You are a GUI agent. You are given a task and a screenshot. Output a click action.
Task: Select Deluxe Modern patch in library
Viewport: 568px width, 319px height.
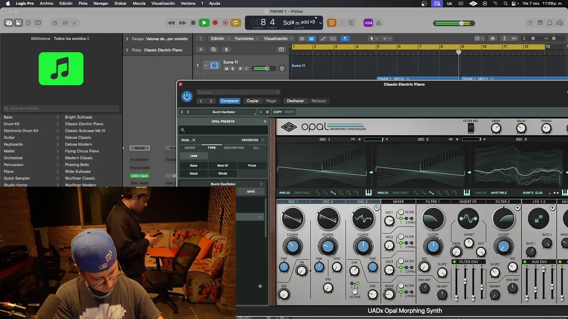tap(79, 144)
